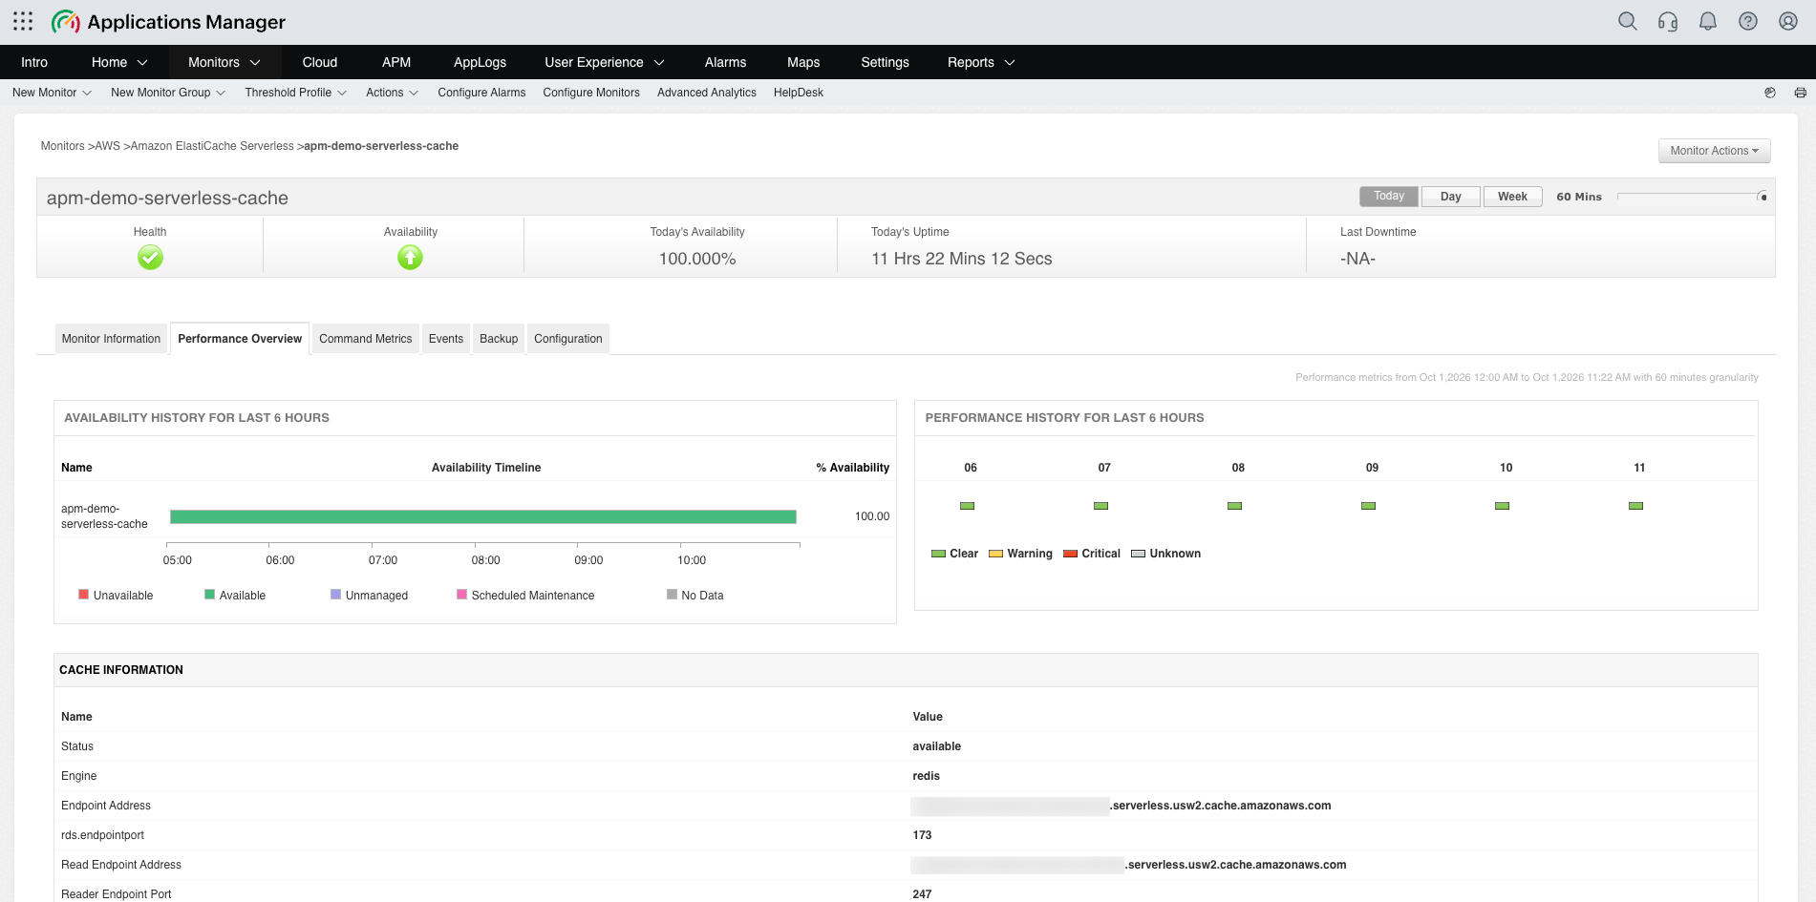Switch to the Monitor Information tab
1816x902 pixels.
coord(111,339)
